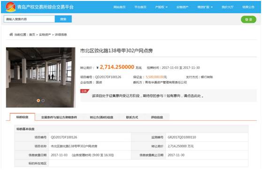
Task: Switch to the 联系方式 tab
Action: [x=132, y=117]
